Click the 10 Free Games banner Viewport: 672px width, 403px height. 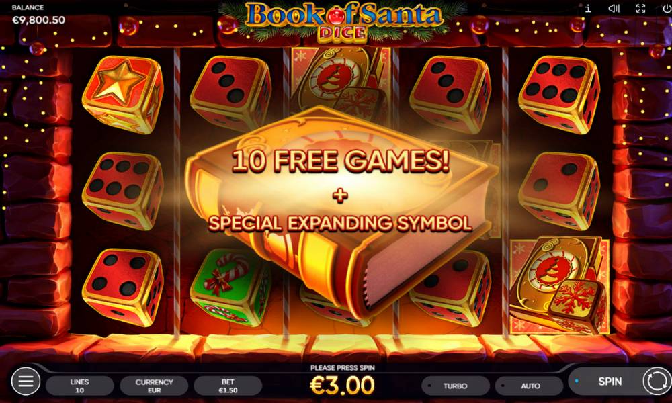pos(341,161)
